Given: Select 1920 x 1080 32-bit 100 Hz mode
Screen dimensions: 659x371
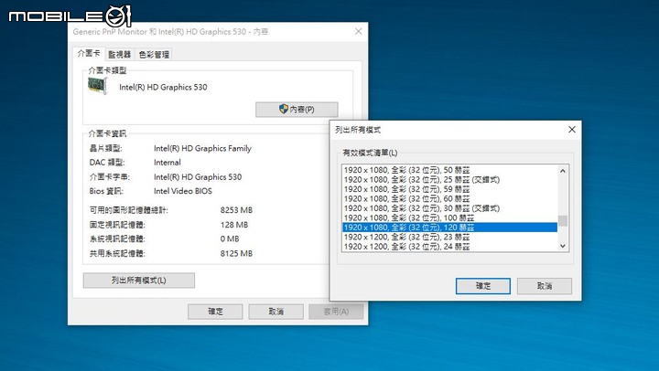Looking at the screenshot, I should tap(449, 217).
